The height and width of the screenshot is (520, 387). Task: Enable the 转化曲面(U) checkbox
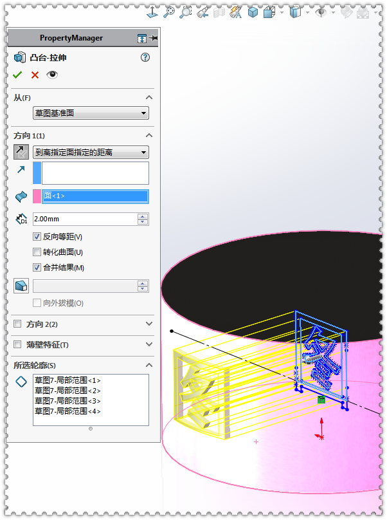pos(37,252)
